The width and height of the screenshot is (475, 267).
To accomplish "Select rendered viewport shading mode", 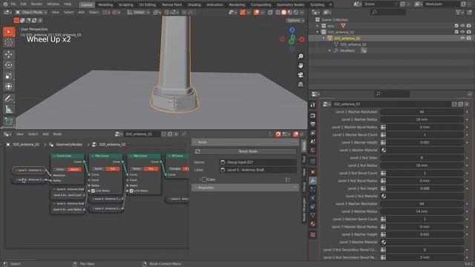I will (295, 13).
